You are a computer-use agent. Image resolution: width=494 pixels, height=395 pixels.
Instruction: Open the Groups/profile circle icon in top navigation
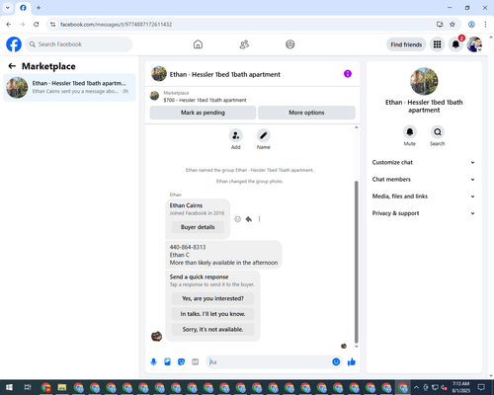pos(290,44)
